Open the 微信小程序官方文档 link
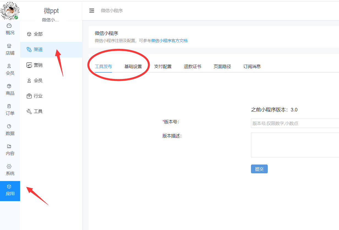The image size is (339, 230). point(169,41)
